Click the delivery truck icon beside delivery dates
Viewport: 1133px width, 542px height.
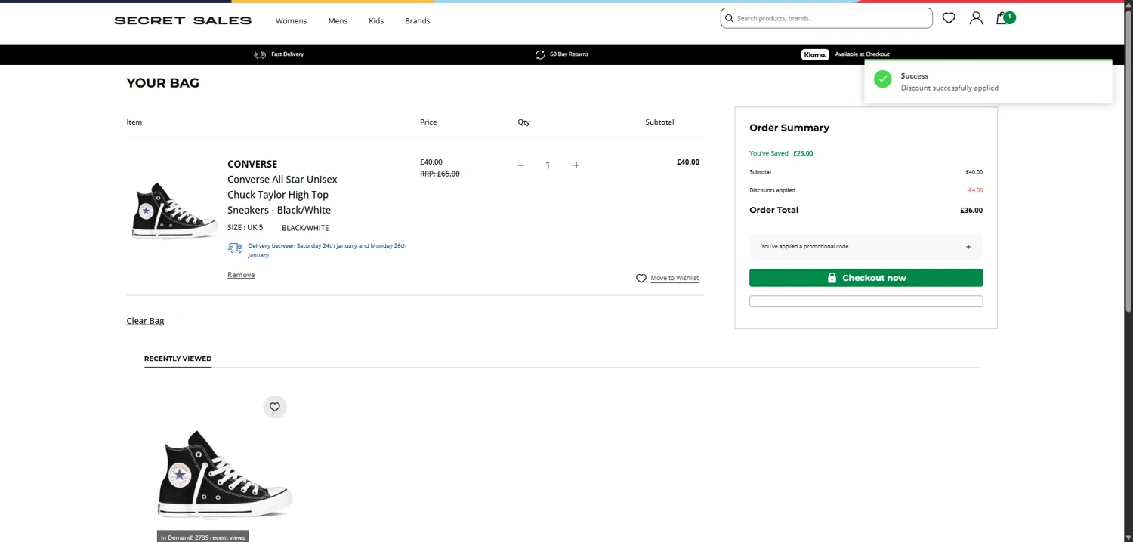235,248
